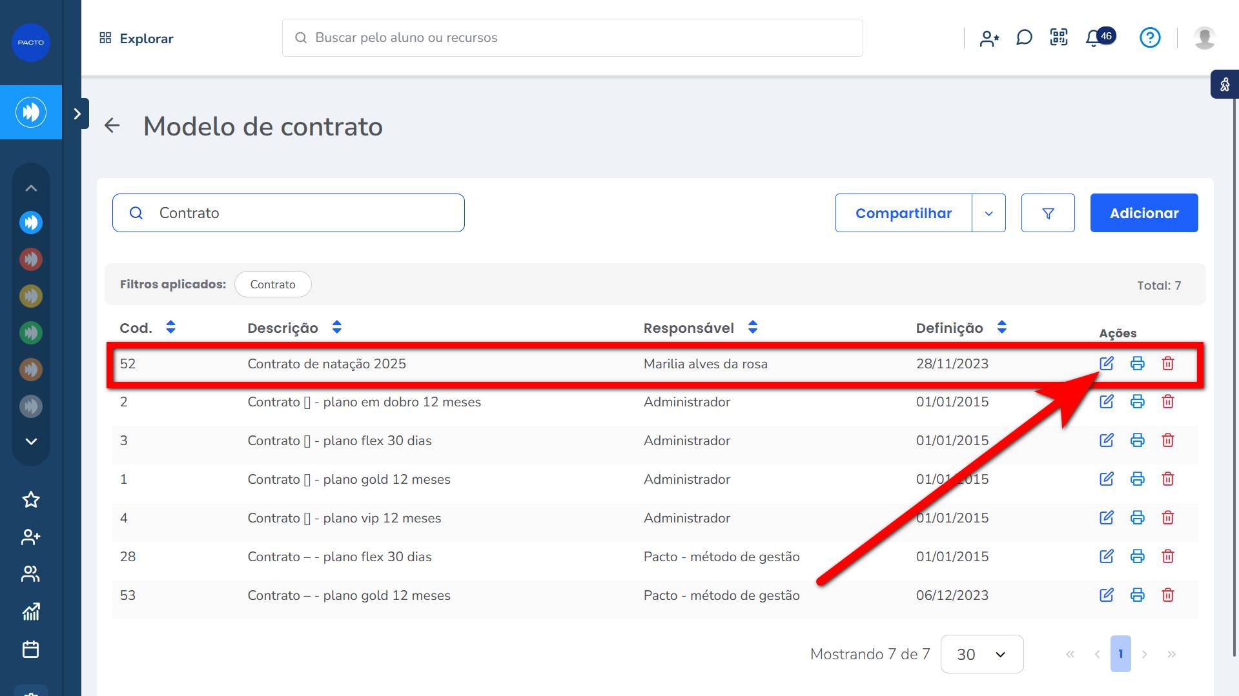The height and width of the screenshot is (696, 1239).
Task: Sort the table by Definição column
Action: 1001,328
